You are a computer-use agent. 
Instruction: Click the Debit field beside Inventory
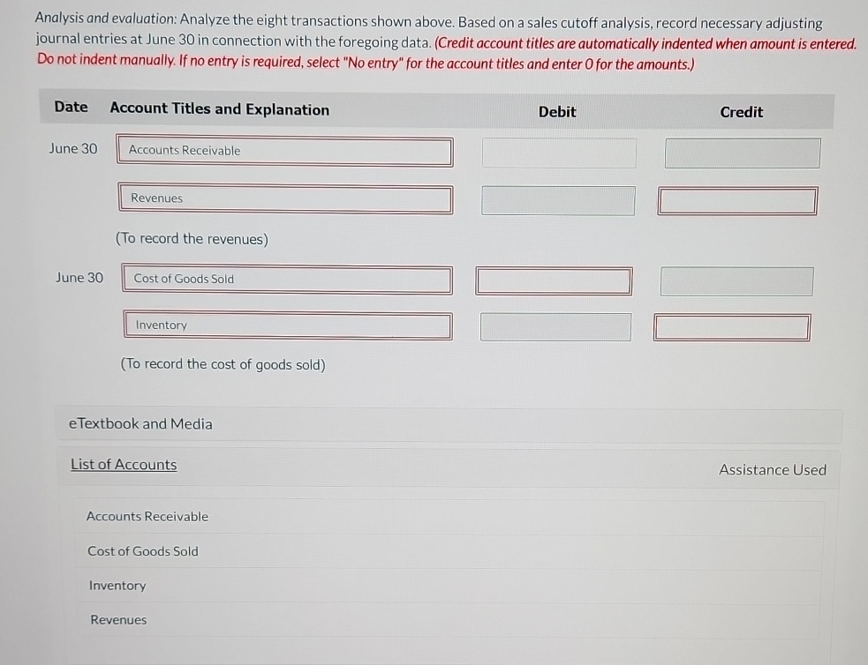tap(555, 326)
